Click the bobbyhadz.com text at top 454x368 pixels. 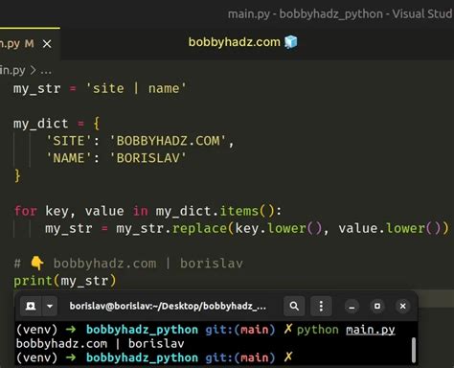234,42
